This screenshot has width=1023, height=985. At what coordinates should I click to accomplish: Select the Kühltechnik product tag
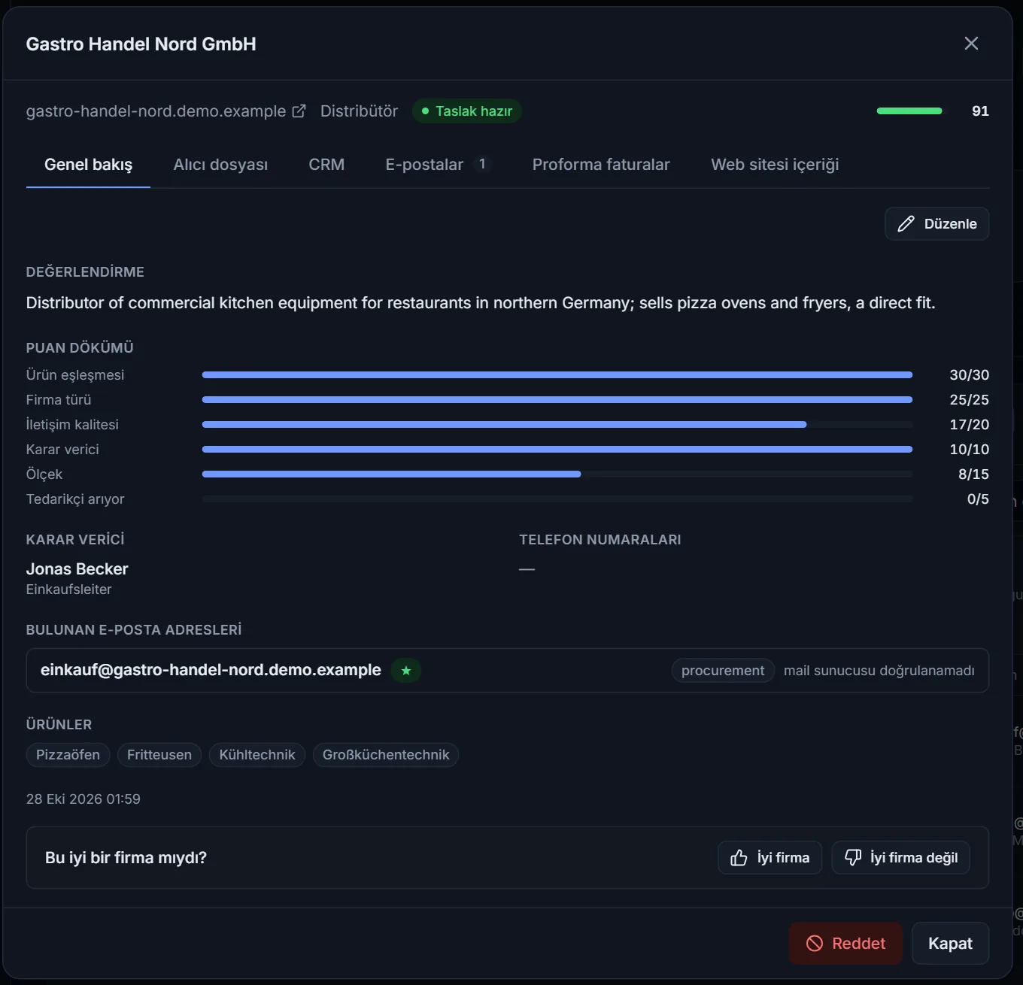pos(257,755)
